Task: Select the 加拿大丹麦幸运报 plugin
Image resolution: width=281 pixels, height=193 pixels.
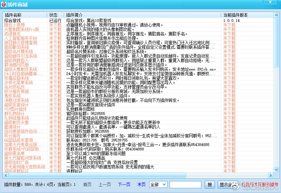Action: pyautogui.click(x=23, y=145)
